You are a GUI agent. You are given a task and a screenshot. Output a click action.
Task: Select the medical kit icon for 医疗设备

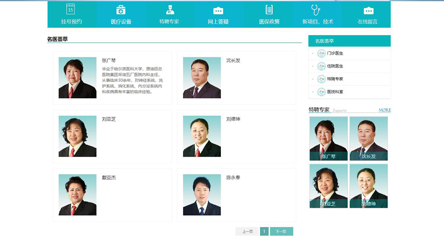click(120, 10)
